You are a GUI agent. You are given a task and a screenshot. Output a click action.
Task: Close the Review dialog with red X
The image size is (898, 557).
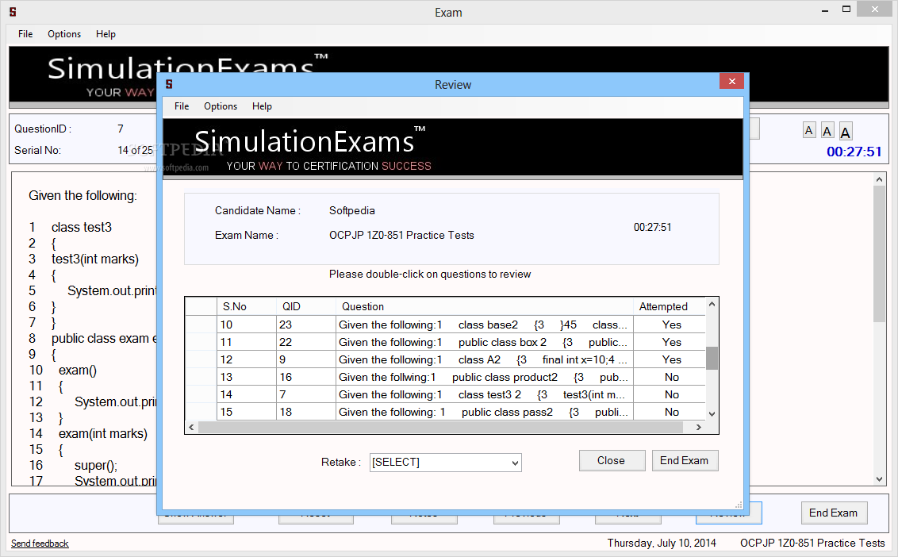(732, 82)
